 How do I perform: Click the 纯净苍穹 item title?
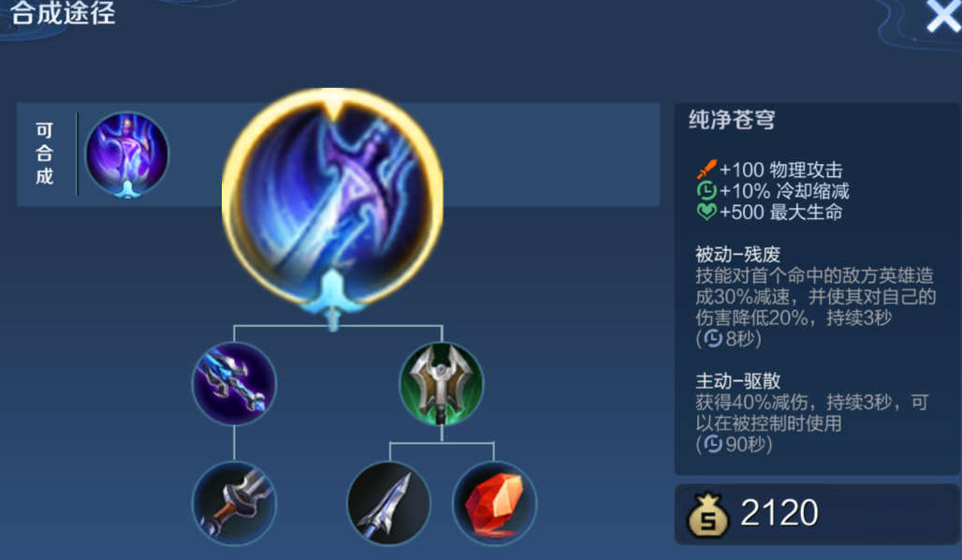point(732,119)
